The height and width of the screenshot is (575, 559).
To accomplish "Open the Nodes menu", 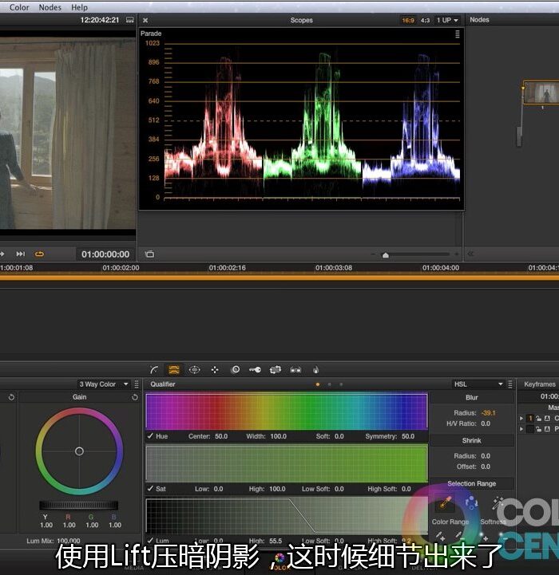I will [x=50, y=7].
